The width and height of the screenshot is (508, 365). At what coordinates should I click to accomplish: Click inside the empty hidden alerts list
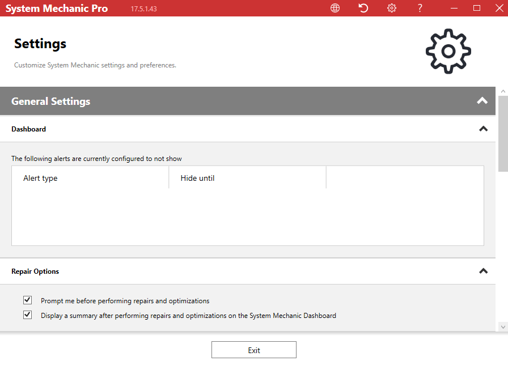coord(247,217)
